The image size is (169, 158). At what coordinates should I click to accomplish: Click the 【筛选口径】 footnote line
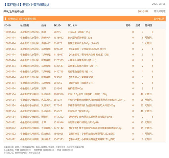click(22, 153)
